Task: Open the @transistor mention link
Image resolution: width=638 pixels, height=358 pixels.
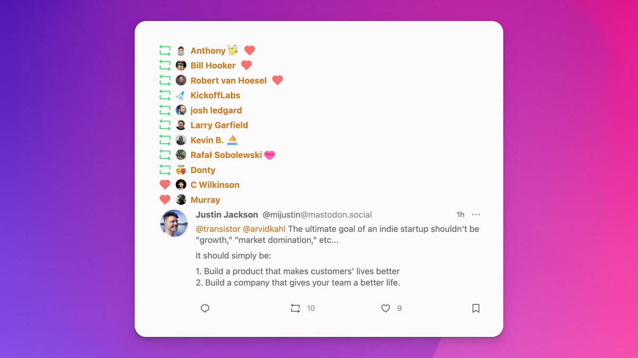Action: [x=218, y=229]
